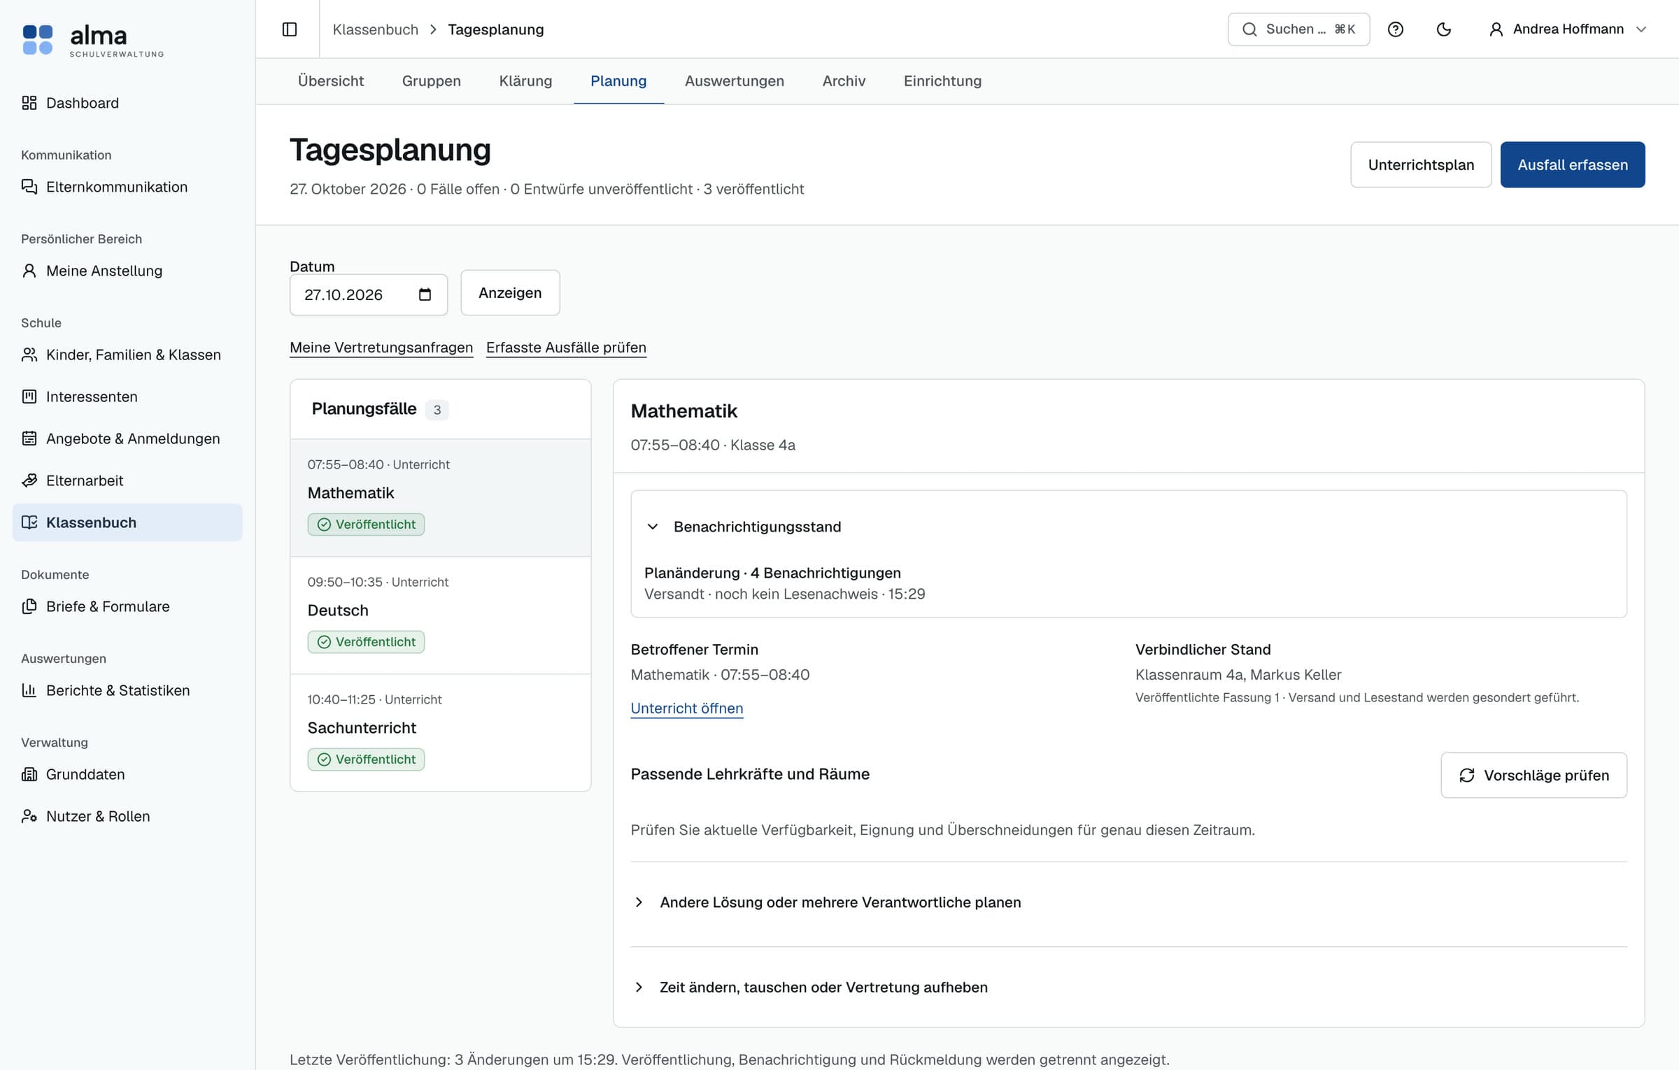Image resolution: width=1679 pixels, height=1070 pixels.
Task: Follow the Unterricht öffnen link
Action: (686, 708)
